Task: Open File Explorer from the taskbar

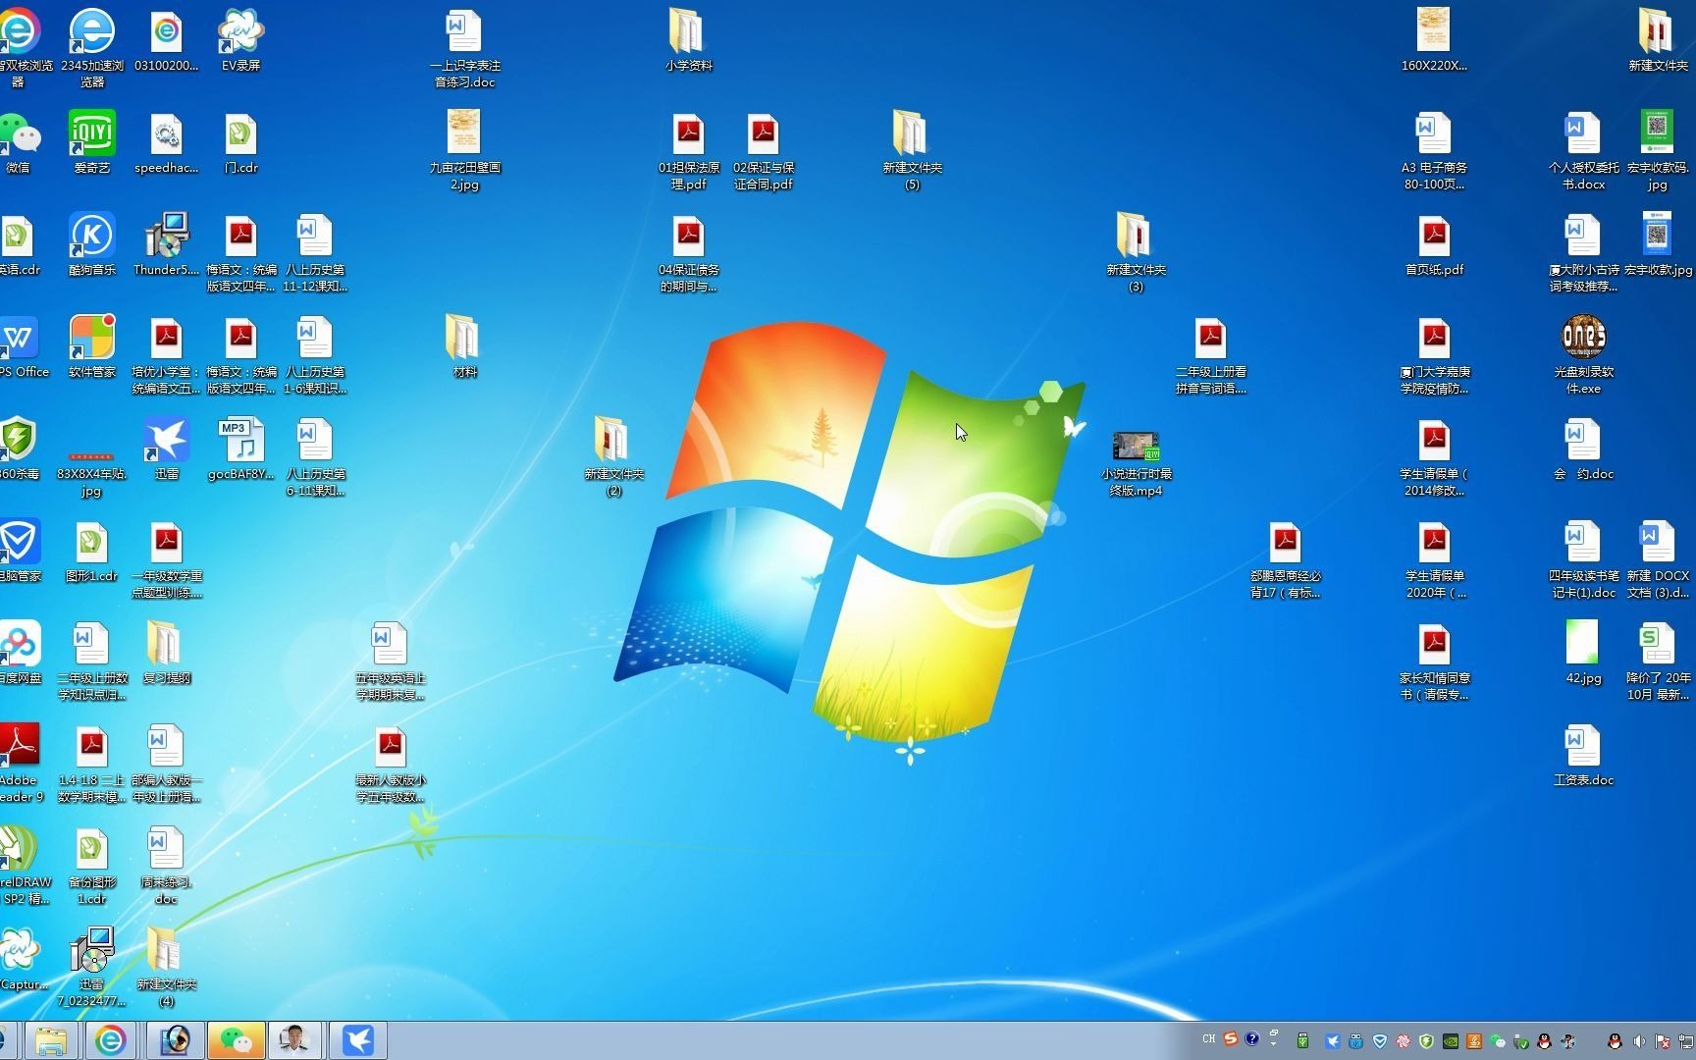Action: point(51,1040)
